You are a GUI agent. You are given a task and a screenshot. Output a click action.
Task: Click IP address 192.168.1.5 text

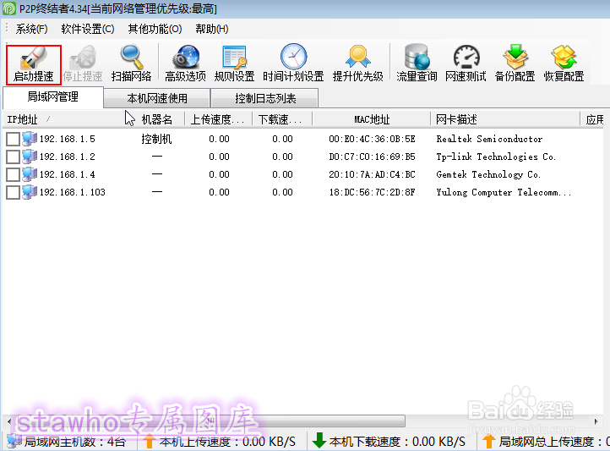point(68,139)
